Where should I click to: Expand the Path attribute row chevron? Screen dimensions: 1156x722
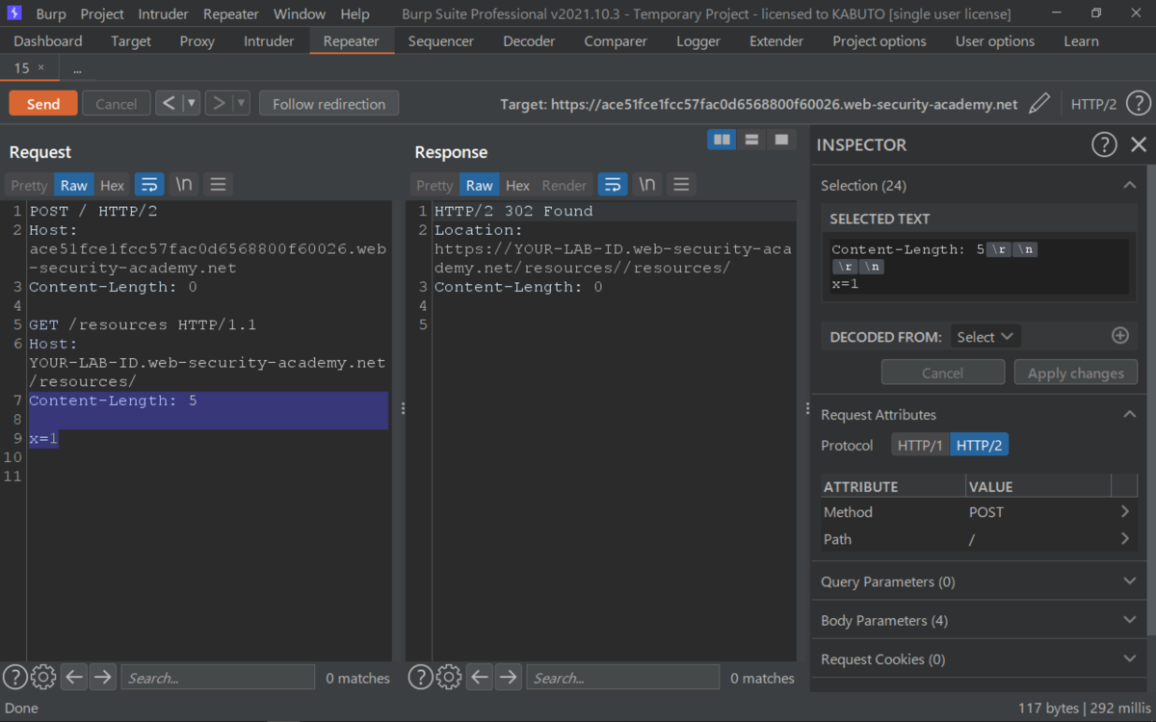pyautogui.click(x=1125, y=539)
